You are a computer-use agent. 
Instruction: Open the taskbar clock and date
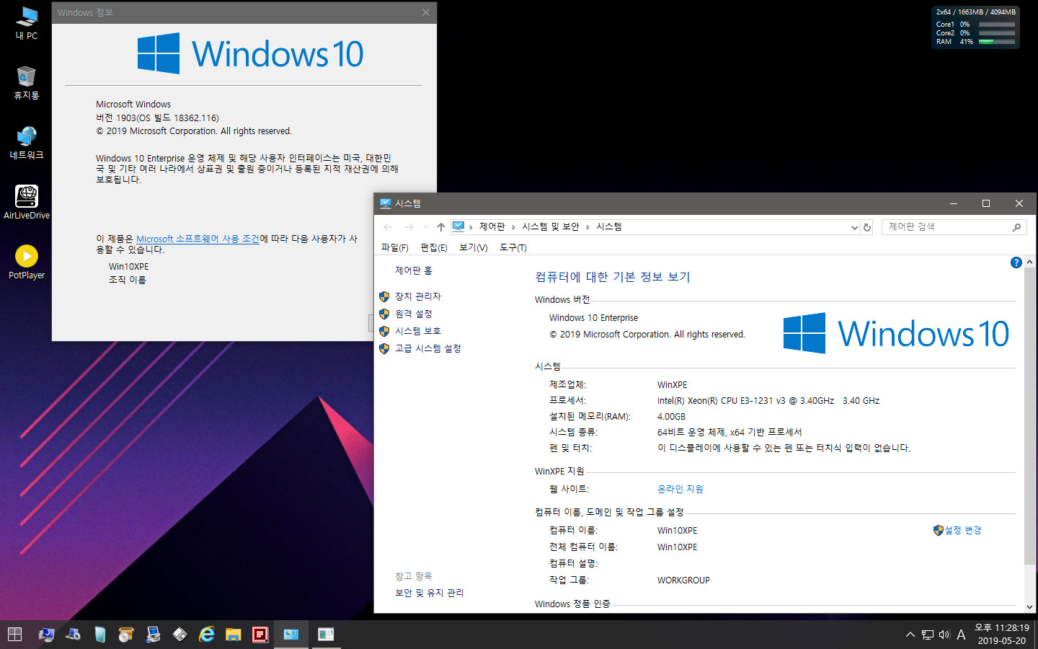1001,635
